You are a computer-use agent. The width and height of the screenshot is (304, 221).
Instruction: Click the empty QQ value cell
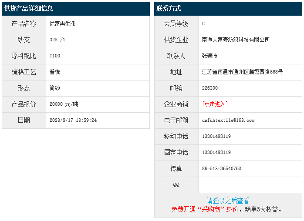pos(250,184)
